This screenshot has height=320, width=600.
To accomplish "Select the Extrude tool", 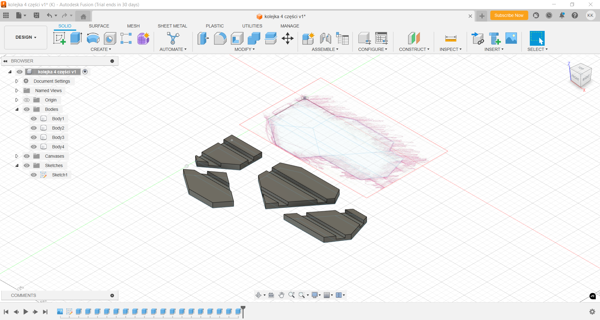I will (x=76, y=38).
